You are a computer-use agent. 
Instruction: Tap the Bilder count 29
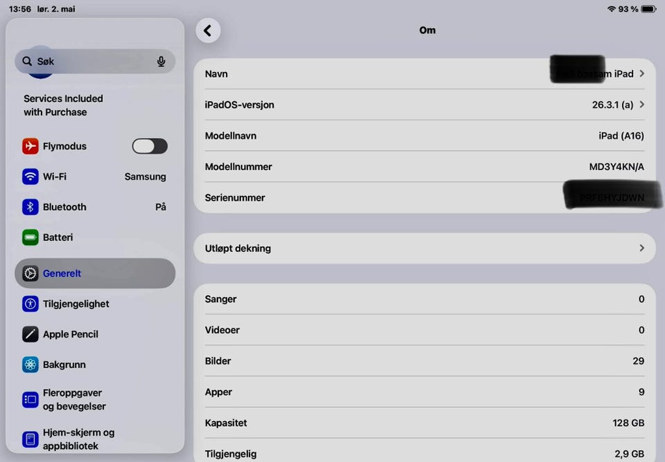click(638, 361)
